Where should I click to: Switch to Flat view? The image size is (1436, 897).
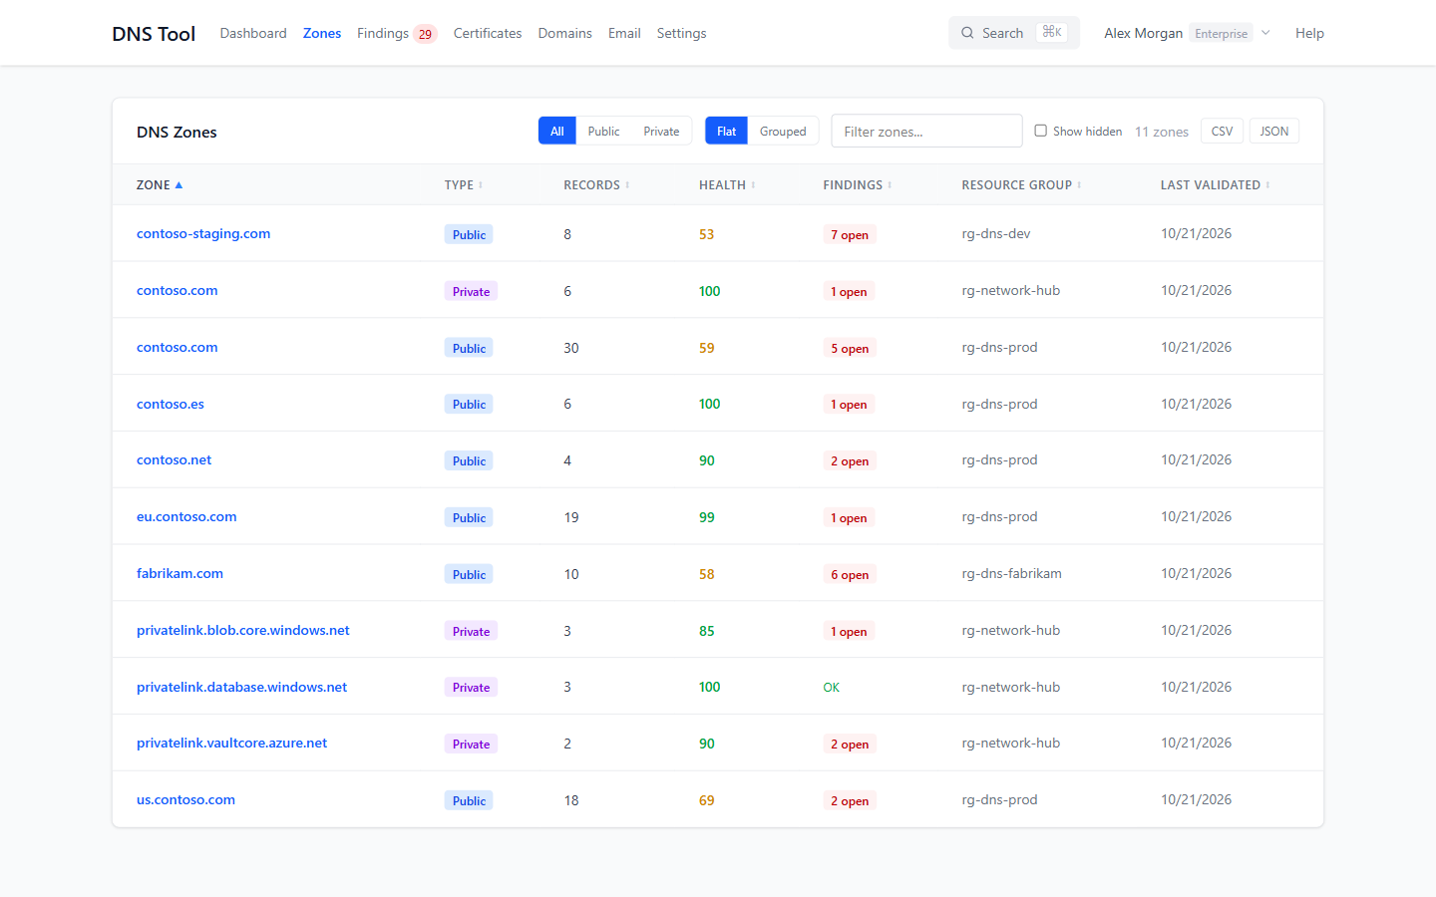point(726,131)
